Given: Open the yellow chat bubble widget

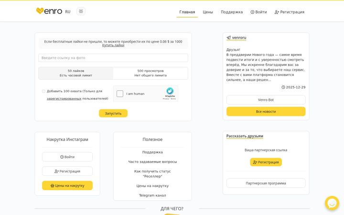Looking at the screenshot, I should [332, 203].
